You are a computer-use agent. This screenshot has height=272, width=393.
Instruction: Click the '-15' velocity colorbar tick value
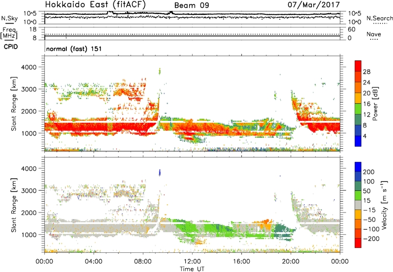coord(369,210)
